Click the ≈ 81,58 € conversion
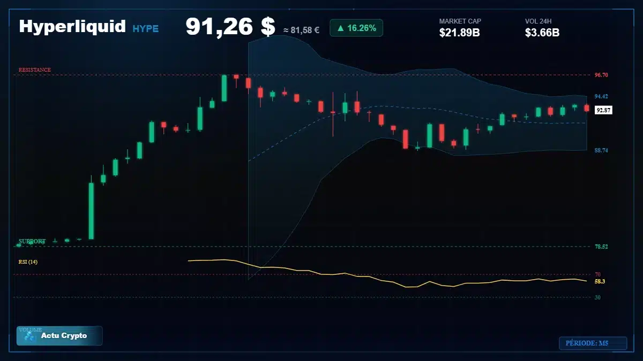The height and width of the screenshot is (361, 643). 301,30
